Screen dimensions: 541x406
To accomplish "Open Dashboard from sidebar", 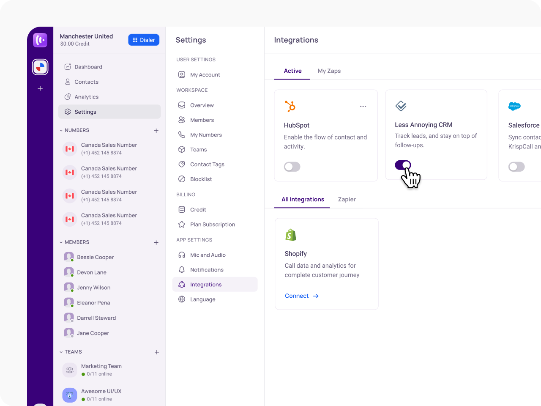I will click(109, 67).
